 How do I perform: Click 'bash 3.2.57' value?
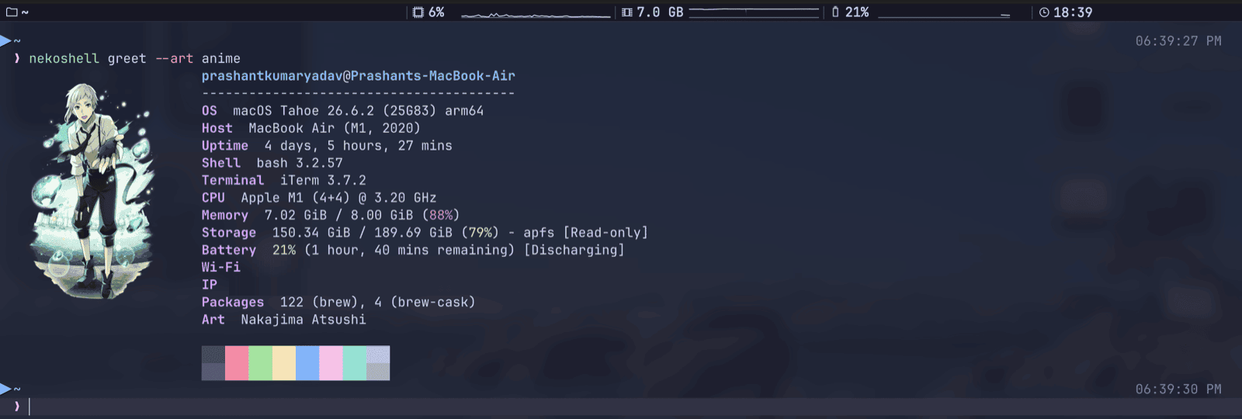300,163
